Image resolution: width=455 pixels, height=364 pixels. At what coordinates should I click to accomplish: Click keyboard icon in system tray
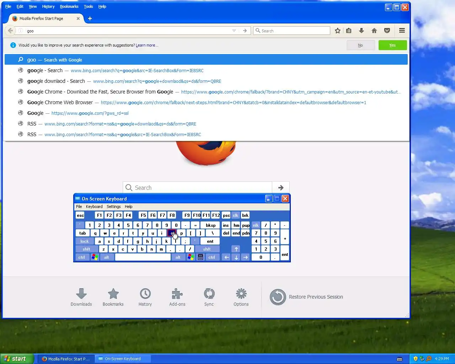(400, 359)
